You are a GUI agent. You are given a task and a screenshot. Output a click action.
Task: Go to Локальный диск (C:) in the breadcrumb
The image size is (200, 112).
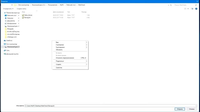pyautogui.click(x=38, y=5)
